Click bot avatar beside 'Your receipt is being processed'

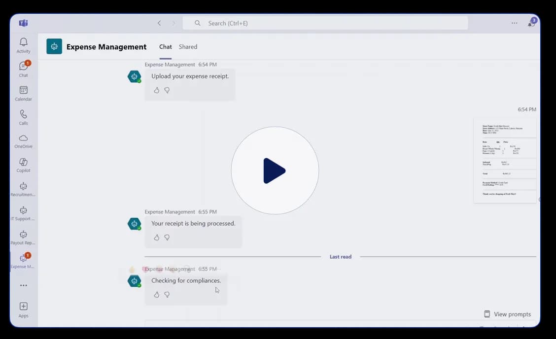(135, 224)
